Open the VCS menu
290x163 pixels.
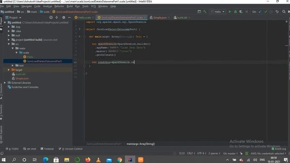pyautogui.click(x=93, y=6)
